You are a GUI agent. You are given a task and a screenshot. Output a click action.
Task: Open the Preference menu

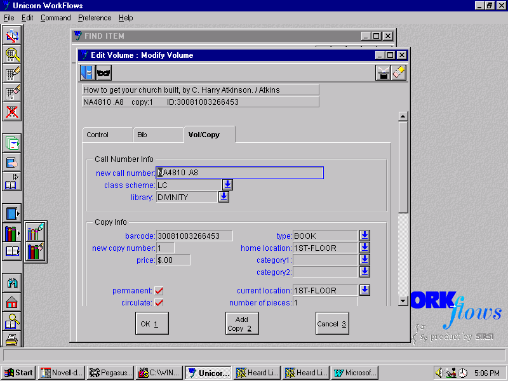[x=95, y=18]
